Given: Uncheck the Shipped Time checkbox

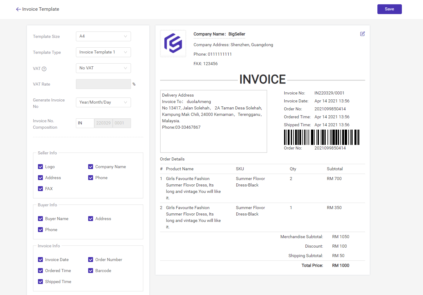Looking at the screenshot, I should [40, 282].
